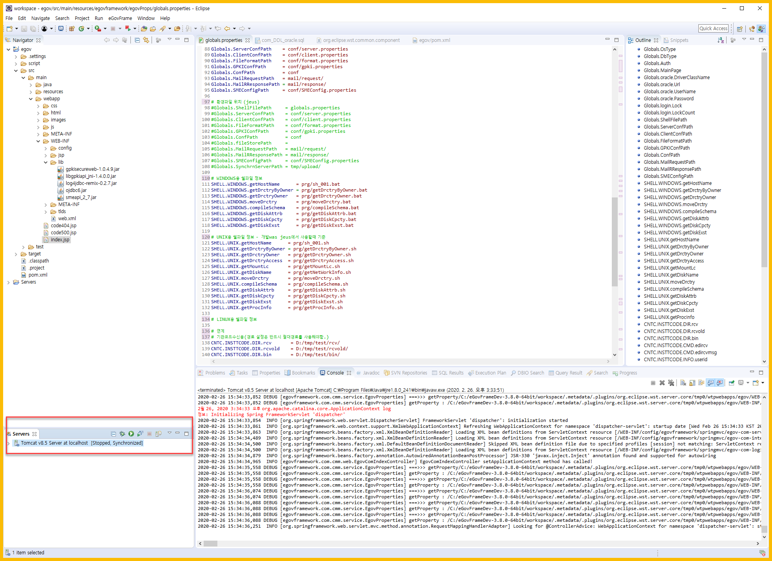Click the Remove All Terminated Launches icon
The width and height of the screenshot is (772, 561).
(671, 383)
